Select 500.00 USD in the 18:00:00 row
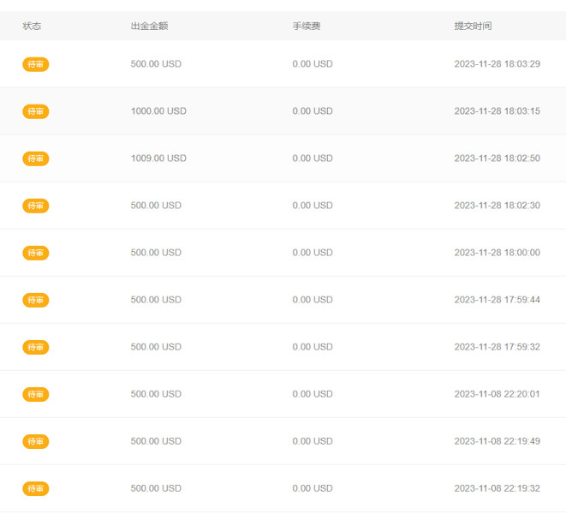 point(156,253)
